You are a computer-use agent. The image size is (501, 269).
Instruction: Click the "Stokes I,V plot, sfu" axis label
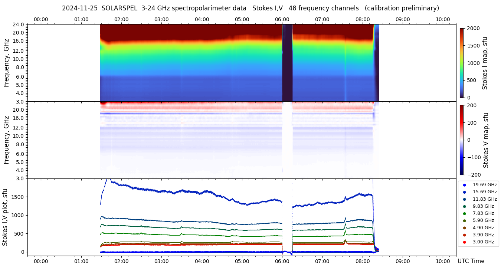coord(5,217)
